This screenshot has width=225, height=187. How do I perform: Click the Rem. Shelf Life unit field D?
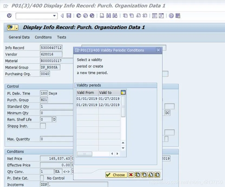point(54,119)
